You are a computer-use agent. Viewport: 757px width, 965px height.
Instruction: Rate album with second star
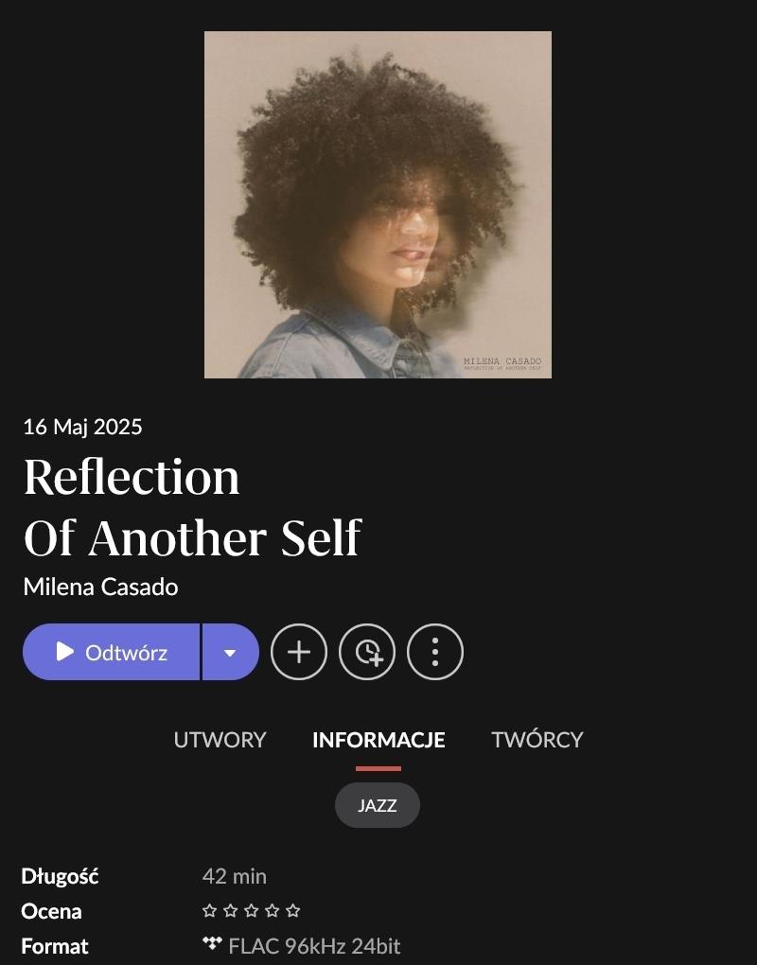230,910
